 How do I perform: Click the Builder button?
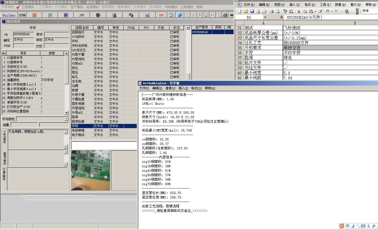[x=9, y=15]
